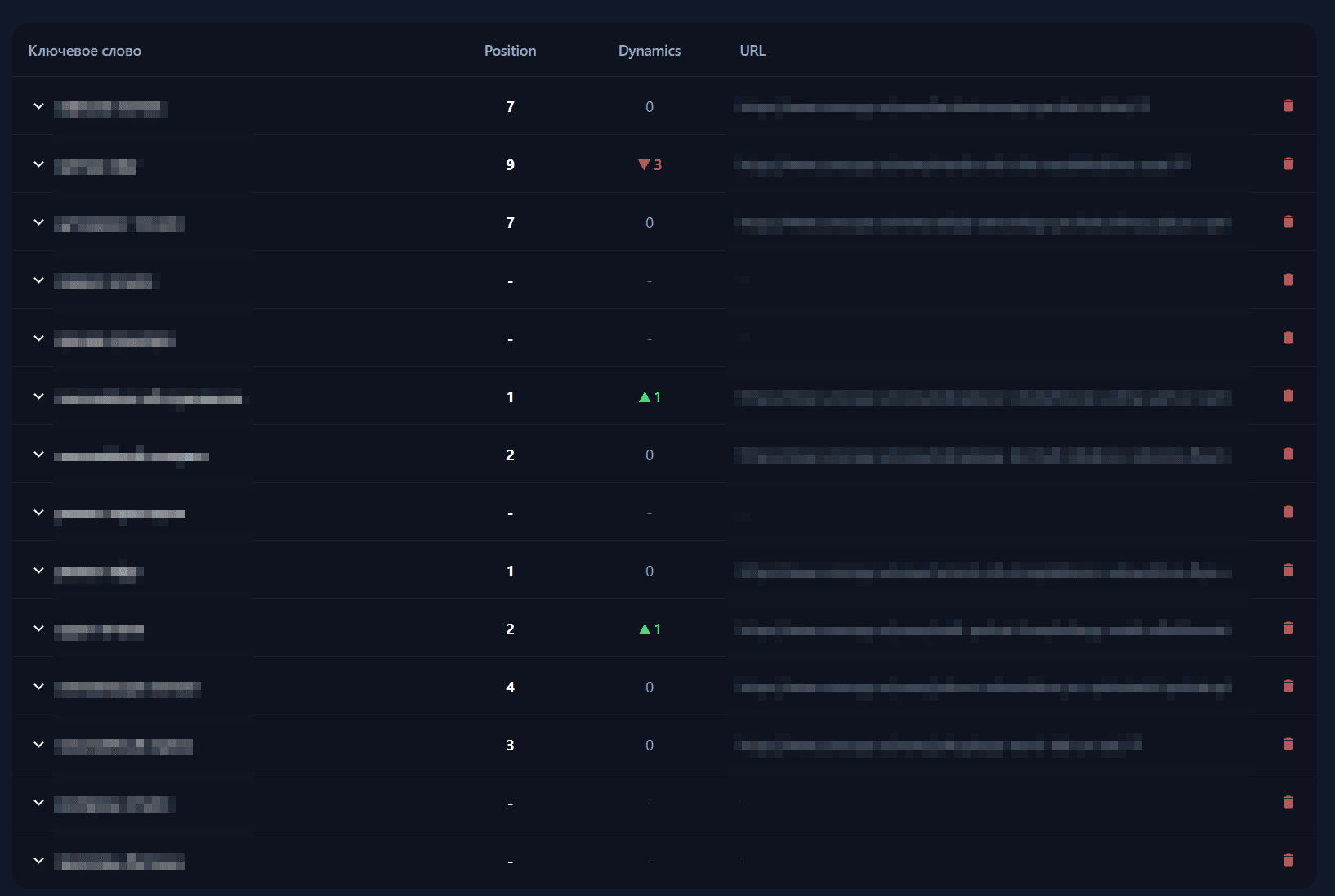Delete the keyword ranked 1 with zero dynamics

pos(1289,571)
